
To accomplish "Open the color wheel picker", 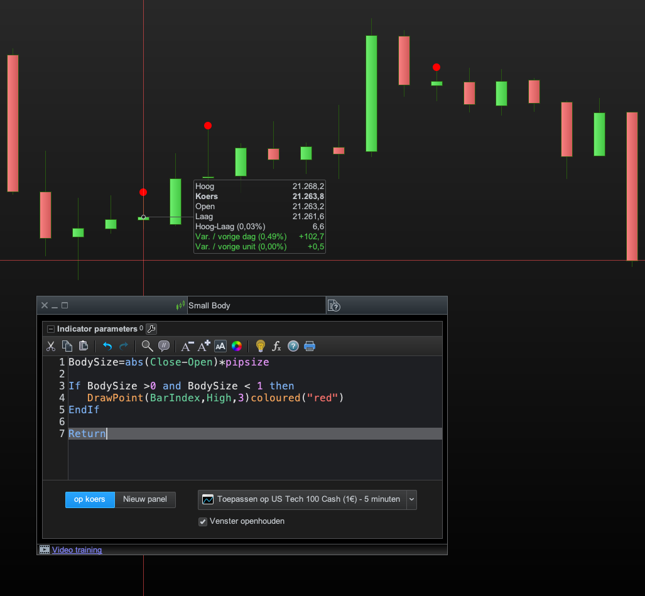I will tap(237, 346).
